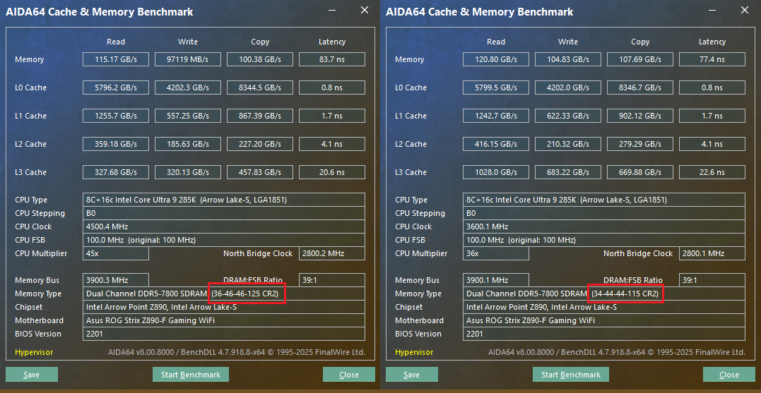Select Memory Read 115.17 GB/s in left window
Viewport: 761px width, 393px height.
115,59
